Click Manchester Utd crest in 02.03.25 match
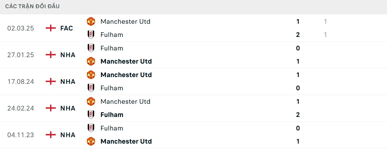Viewport: 387px width, 153px height. pos(91,21)
